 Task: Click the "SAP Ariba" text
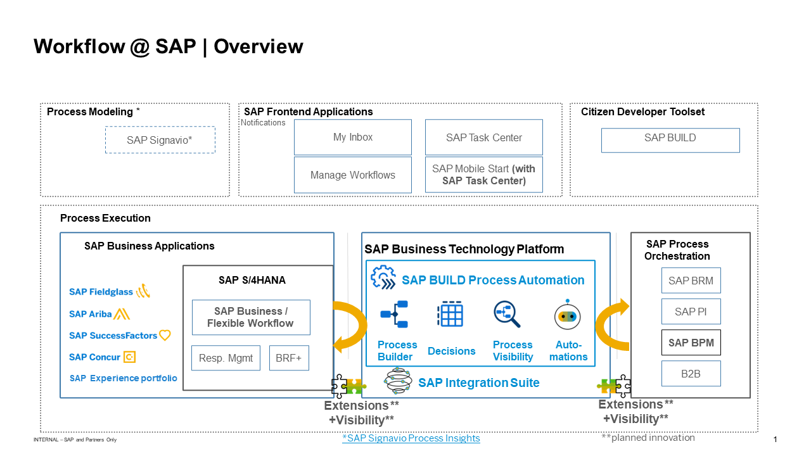(x=91, y=314)
